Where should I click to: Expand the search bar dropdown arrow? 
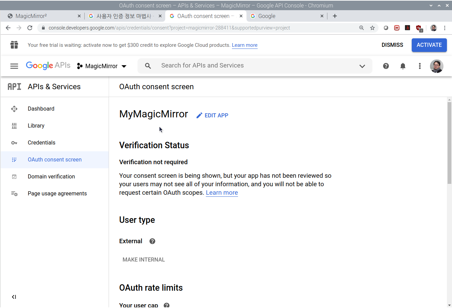(x=362, y=66)
